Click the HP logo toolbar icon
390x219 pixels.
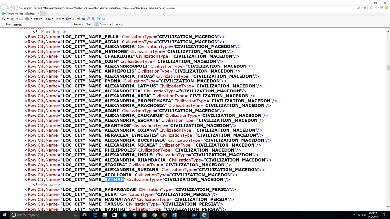pos(84,19)
